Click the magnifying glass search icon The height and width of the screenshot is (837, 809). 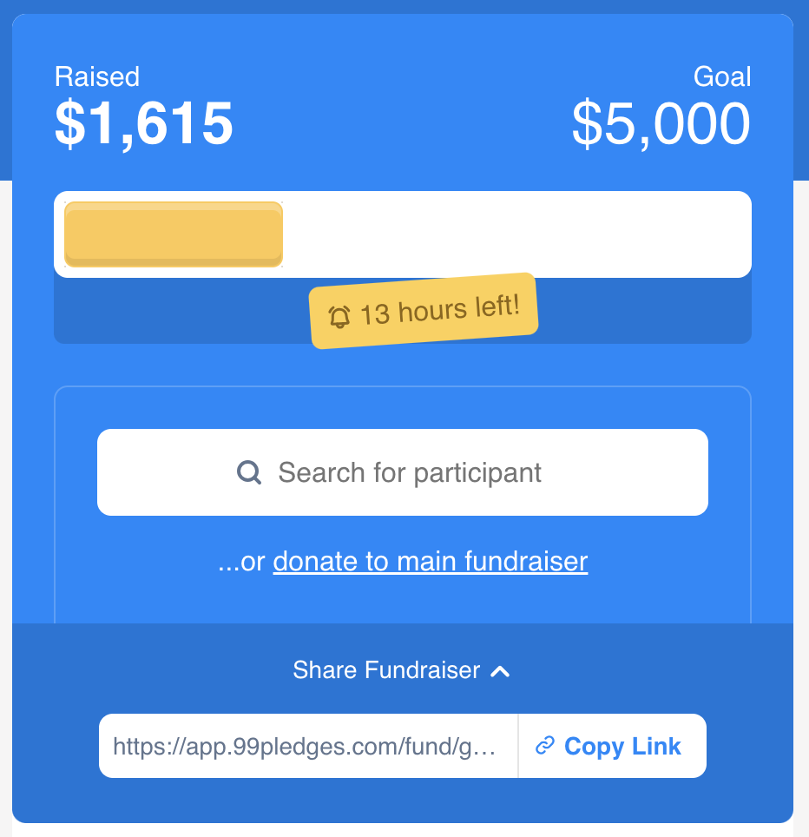point(249,472)
